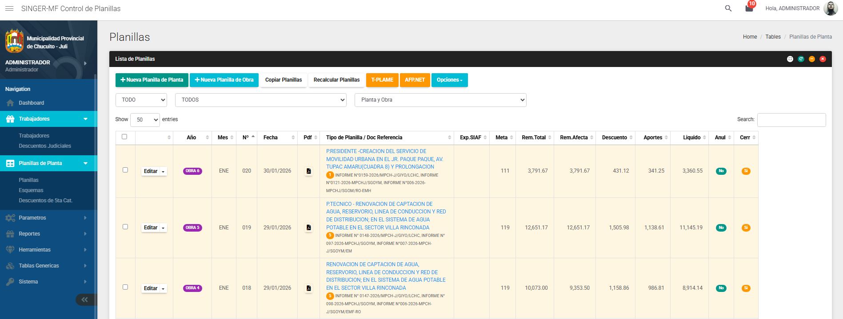This screenshot has width=843, height=319.
Task: Open the hamburger menu icon
Action: click(9, 8)
